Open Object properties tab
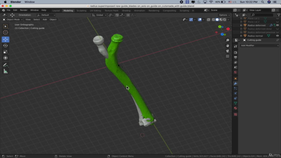281x158 pixels. click(x=235, y=79)
